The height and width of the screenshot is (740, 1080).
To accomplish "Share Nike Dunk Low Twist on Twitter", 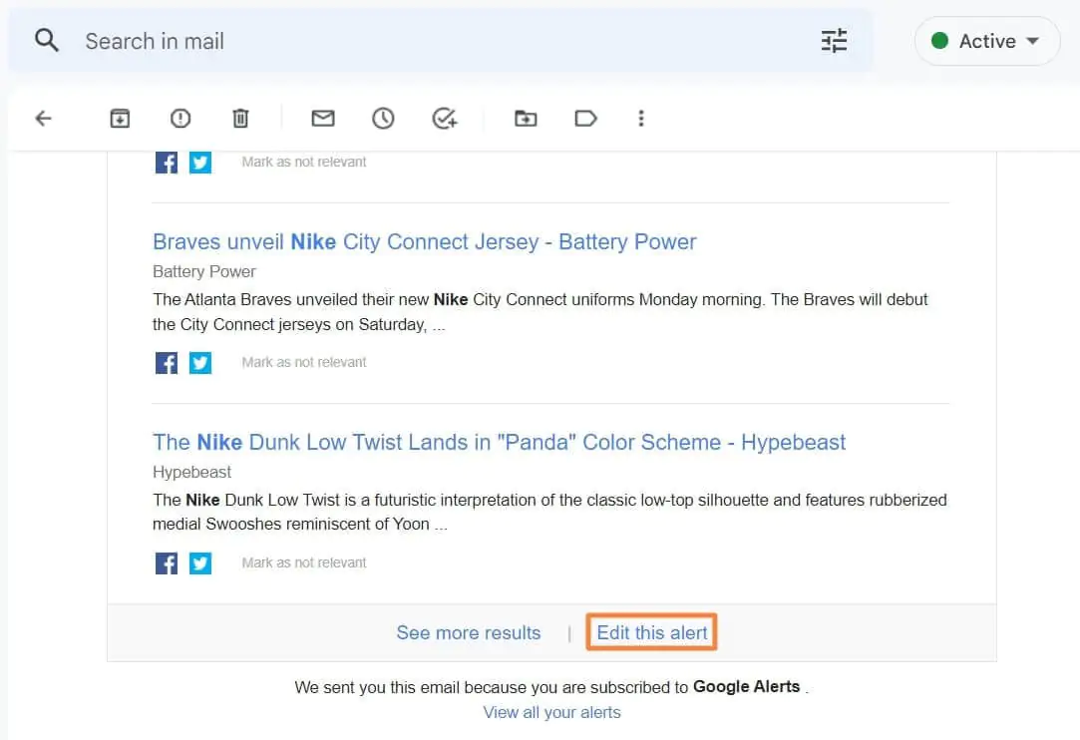I will (x=200, y=562).
